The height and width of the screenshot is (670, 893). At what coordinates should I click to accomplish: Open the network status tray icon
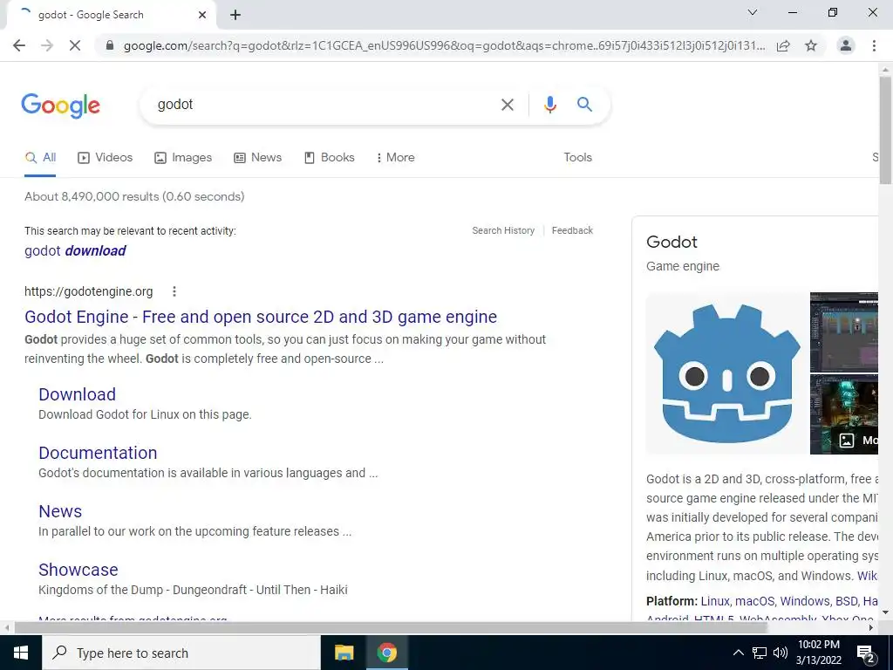coord(760,653)
